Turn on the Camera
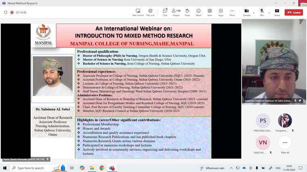The height and width of the screenshot is (172, 307). click(x=246, y=12)
